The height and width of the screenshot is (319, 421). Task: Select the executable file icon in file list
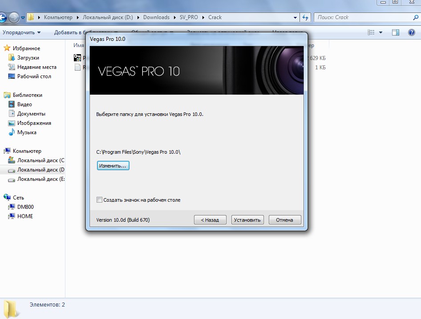77,58
